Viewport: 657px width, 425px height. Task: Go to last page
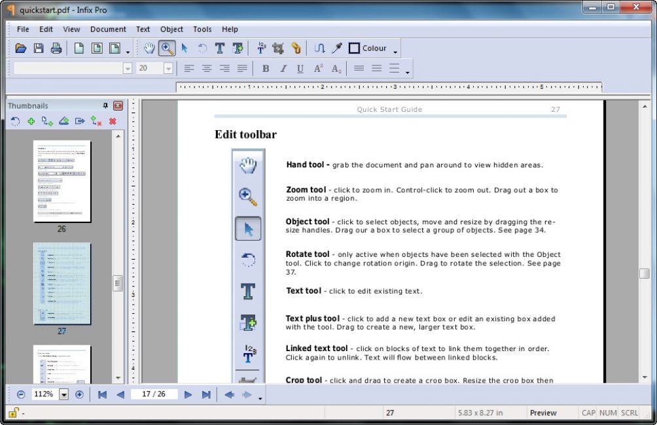[x=205, y=394]
